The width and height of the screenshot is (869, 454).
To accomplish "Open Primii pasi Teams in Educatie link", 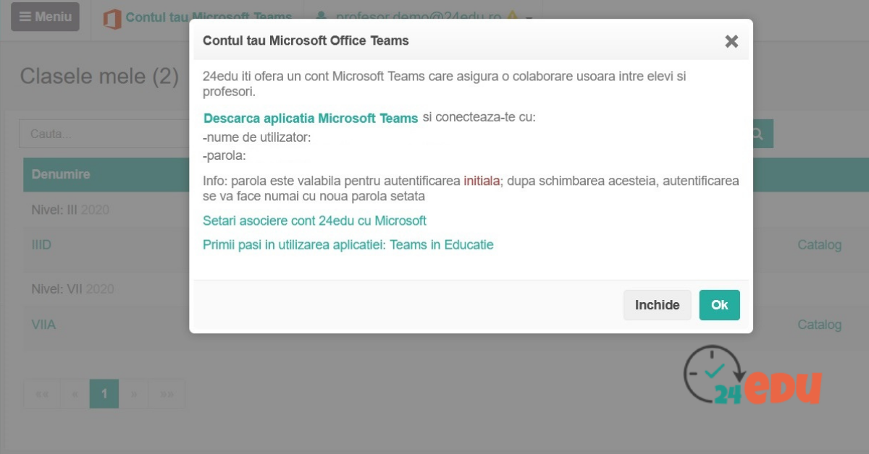I will (x=348, y=245).
